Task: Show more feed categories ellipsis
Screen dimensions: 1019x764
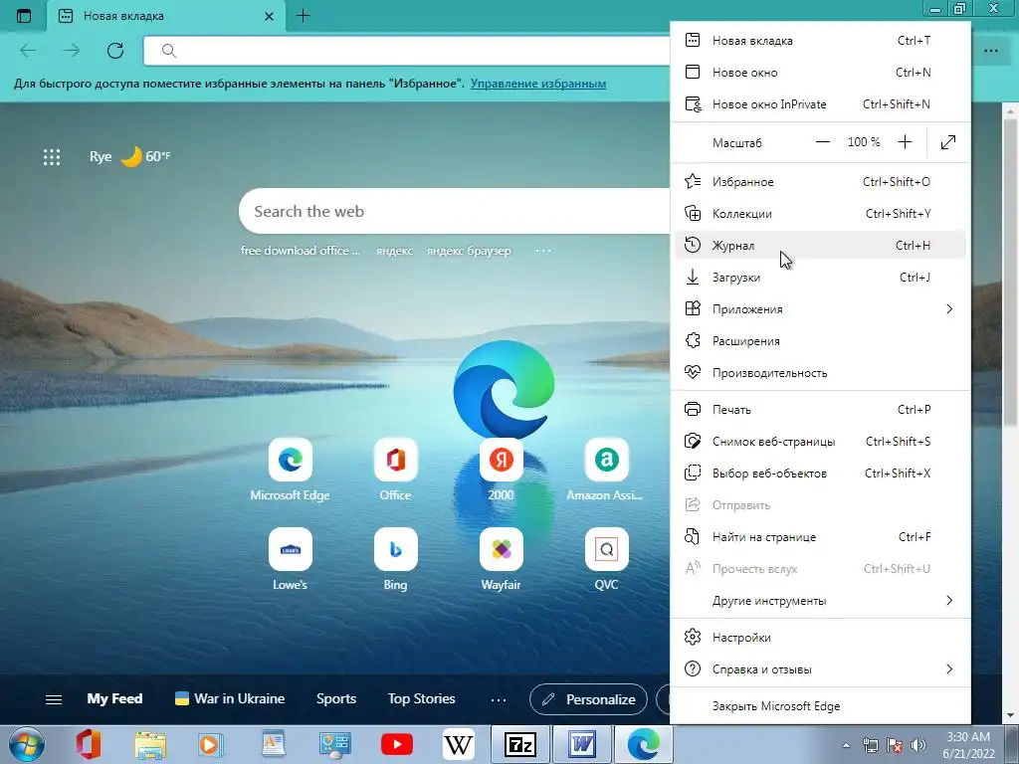Action: click(499, 699)
